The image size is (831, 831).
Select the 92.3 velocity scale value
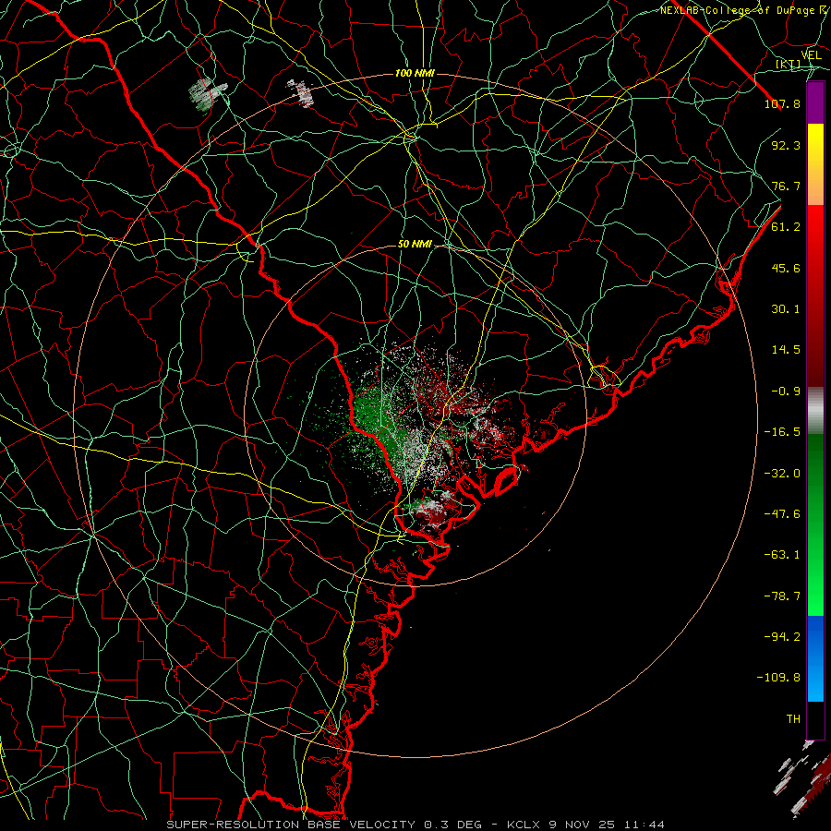[786, 145]
